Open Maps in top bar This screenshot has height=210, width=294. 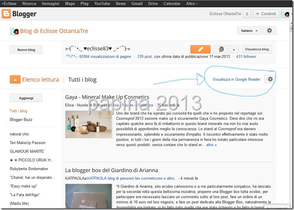point(70,3)
